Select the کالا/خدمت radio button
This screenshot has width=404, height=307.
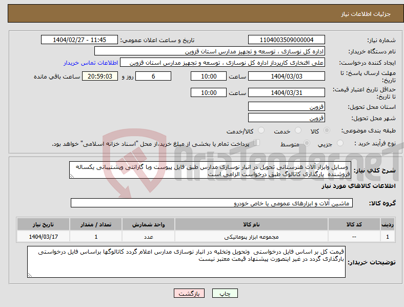261,130
